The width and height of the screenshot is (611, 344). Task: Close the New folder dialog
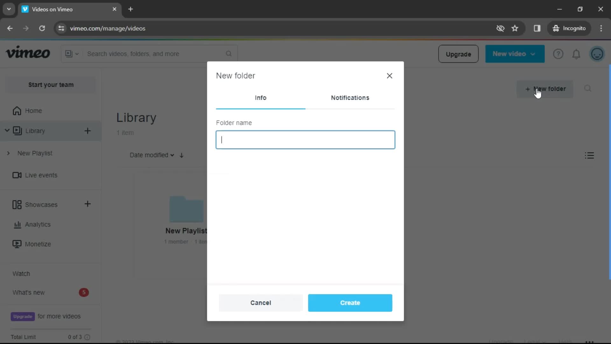[x=390, y=76]
